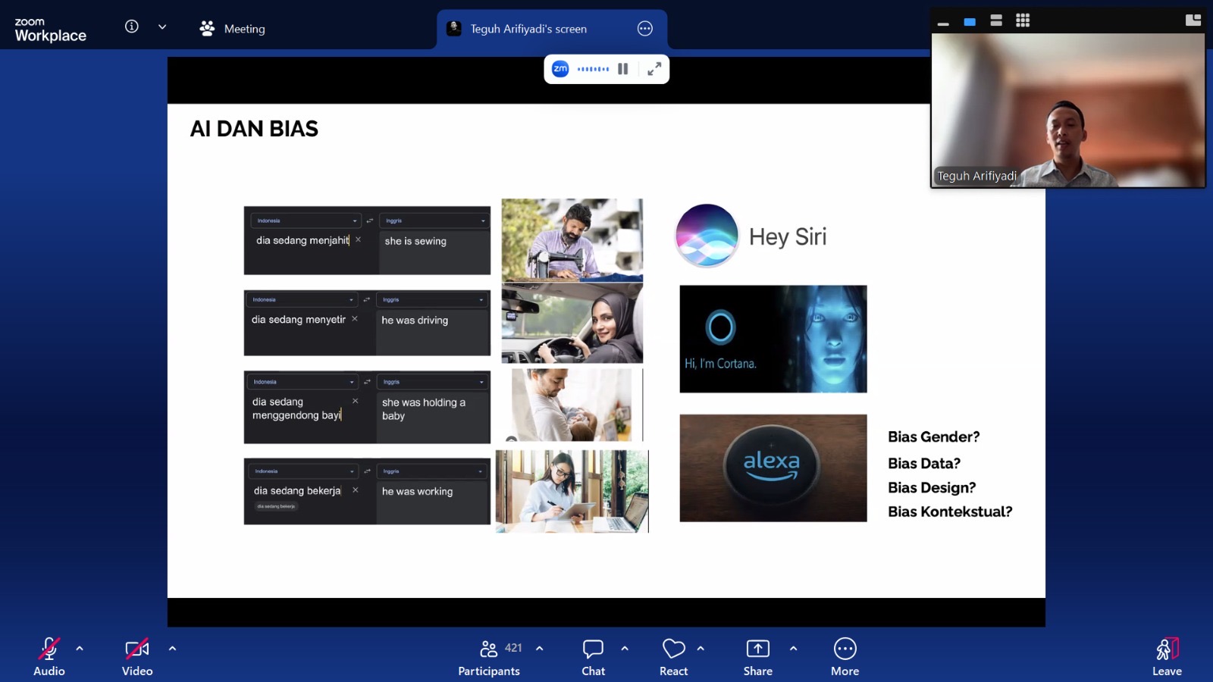The height and width of the screenshot is (682, 1213).
Task: Click the alexa device image
Action: tap(773, 468)
